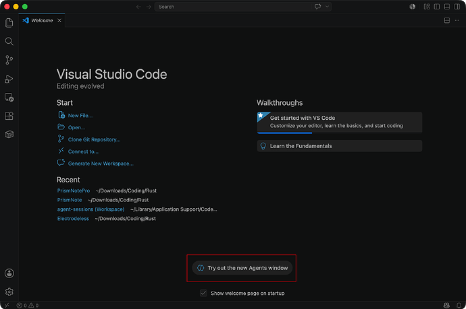
Task: Click the Clone Git Repository branch icon
Action: pos(61,139)
